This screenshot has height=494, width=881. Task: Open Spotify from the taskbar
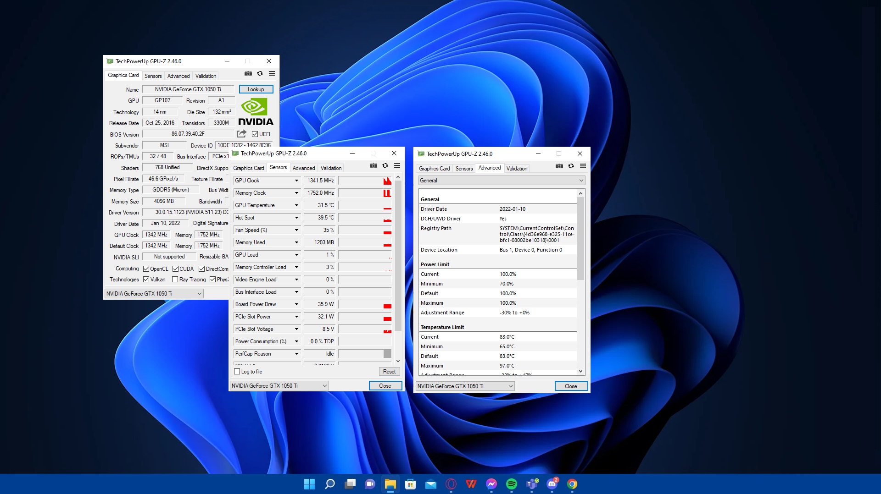click(x=512, y=483)
